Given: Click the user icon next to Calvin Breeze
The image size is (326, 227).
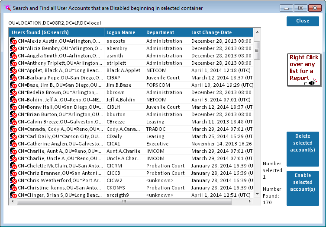Looking at the screenshot, I should (x=13, y=122).
